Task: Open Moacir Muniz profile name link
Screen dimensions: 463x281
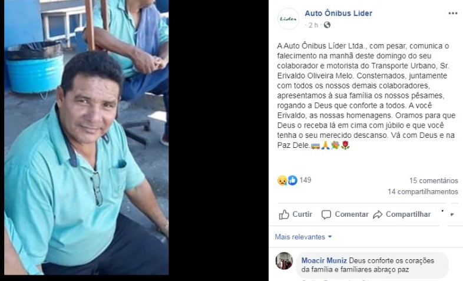Action: [x=324, y=260]
